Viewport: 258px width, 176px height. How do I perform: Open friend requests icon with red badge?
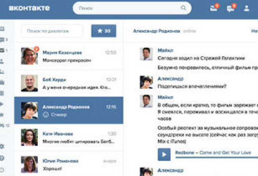coord(214,8)
